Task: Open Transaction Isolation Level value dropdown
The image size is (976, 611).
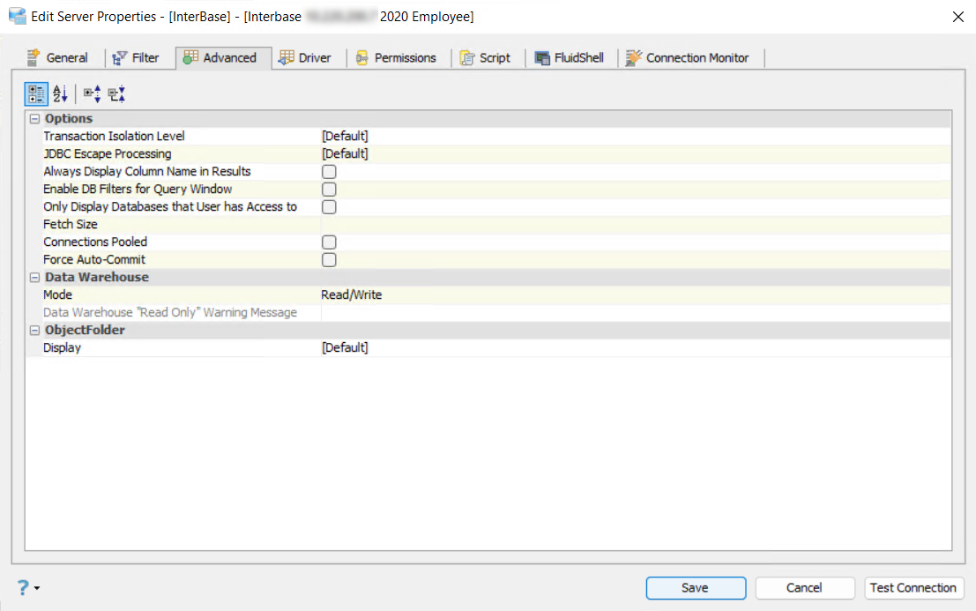Action: [x=636, y=137]
